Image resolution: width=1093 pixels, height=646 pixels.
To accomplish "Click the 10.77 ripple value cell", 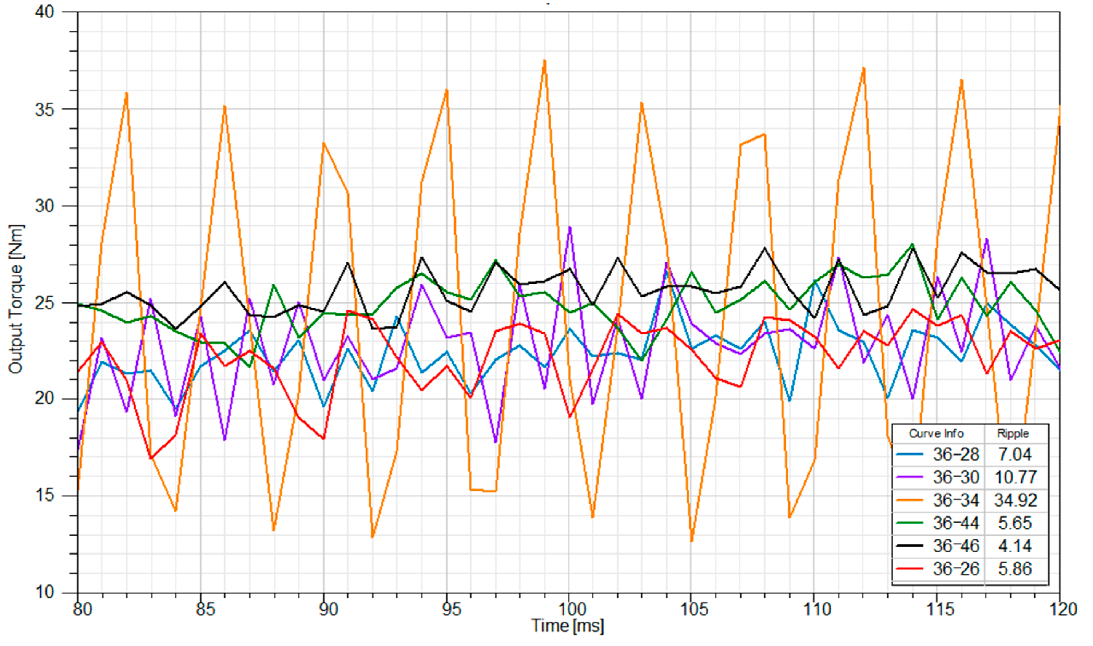I will pyautogui.click(x=1015, y=477).
